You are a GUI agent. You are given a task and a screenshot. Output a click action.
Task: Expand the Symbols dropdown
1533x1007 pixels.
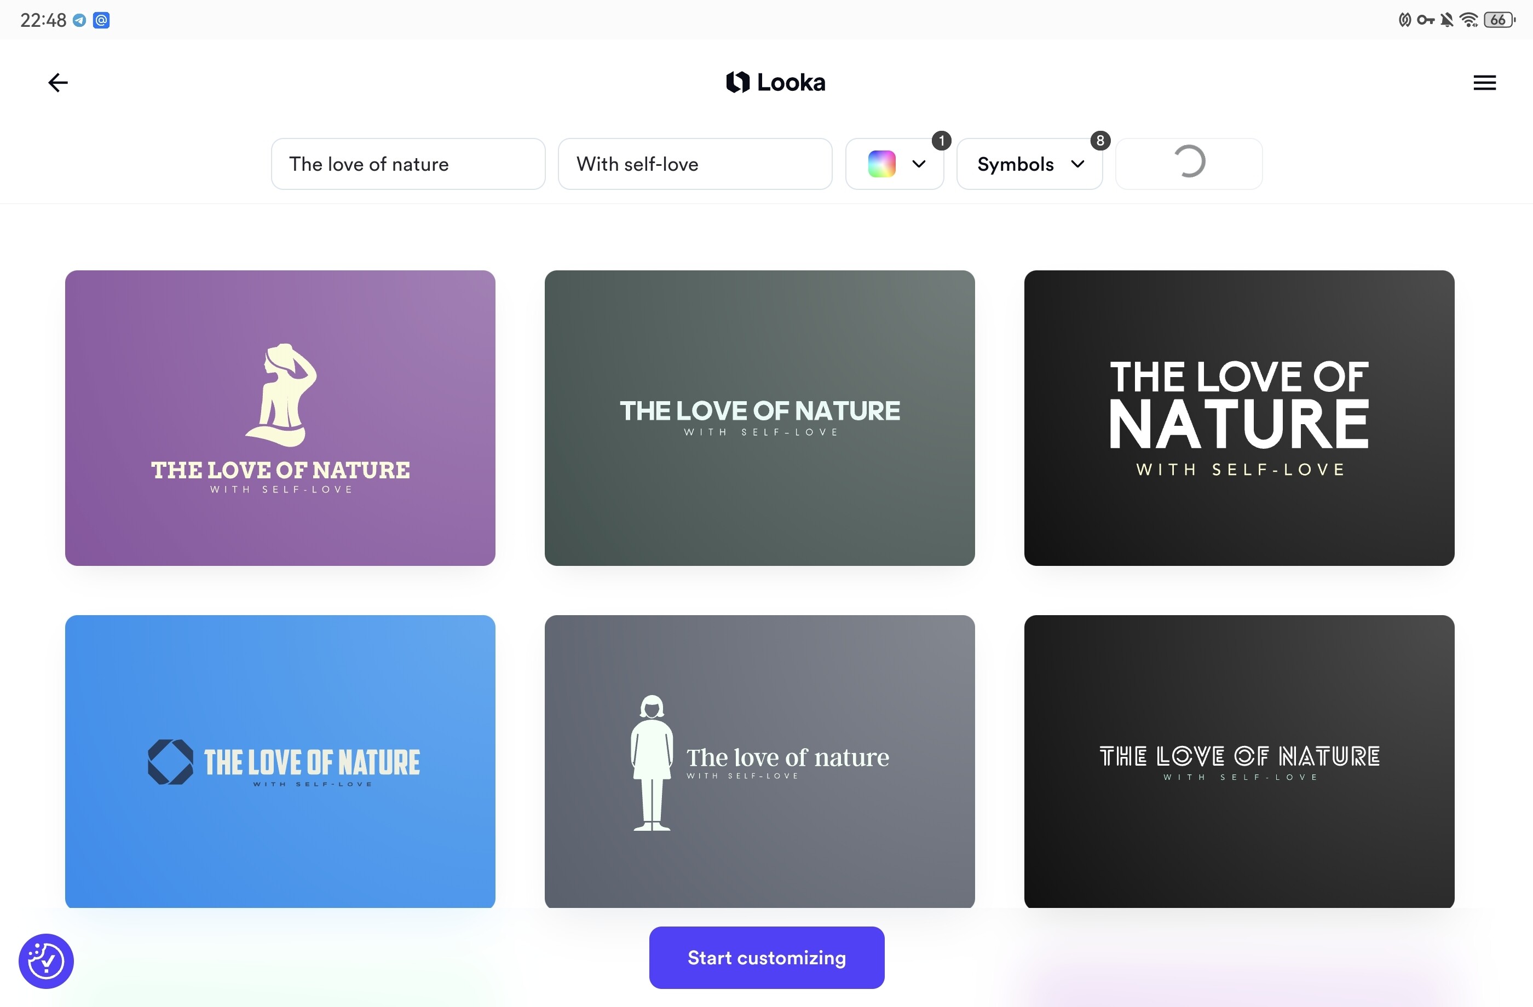tap(1029, 164)
